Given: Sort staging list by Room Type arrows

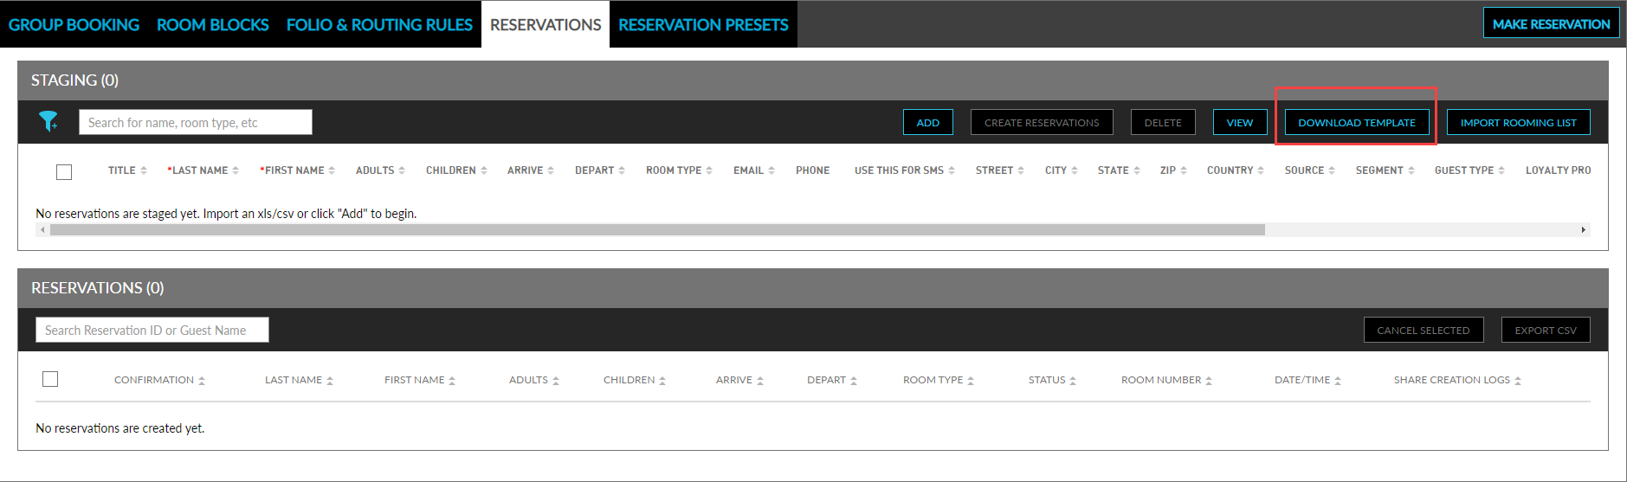Looking at the screenshot, I should click(709, 170).
